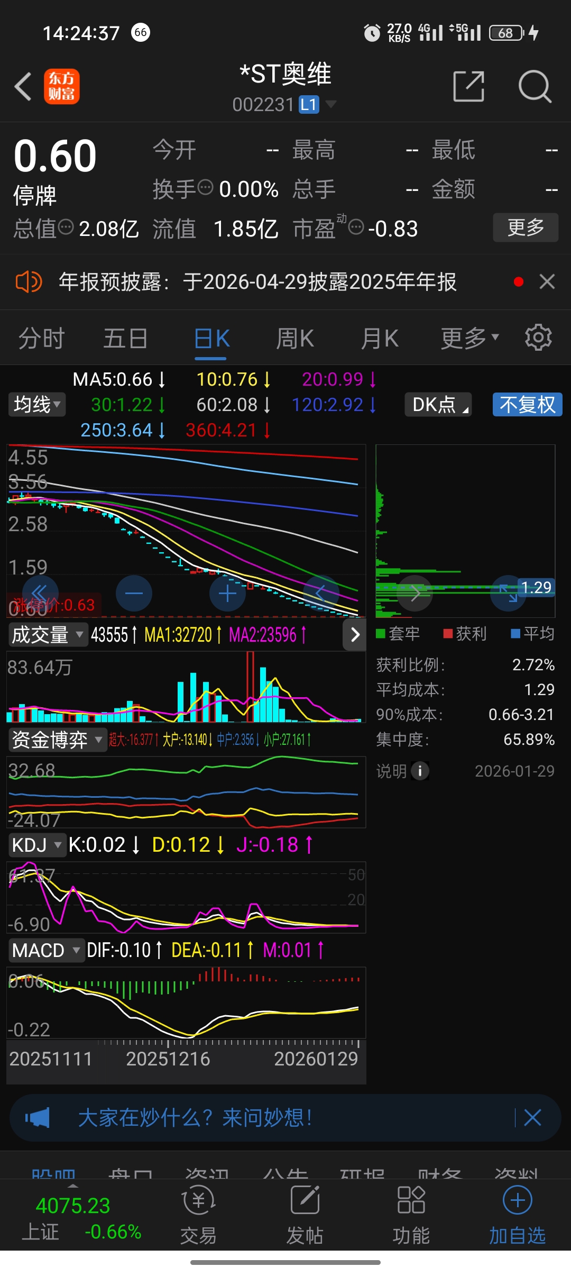Switch to 周K tab

pyautogui.click(x=295, y=338)
